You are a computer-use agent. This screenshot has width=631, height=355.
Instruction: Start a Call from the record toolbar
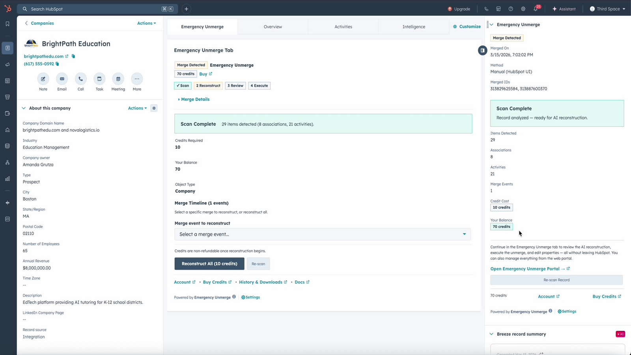click(x=80, y=78)
